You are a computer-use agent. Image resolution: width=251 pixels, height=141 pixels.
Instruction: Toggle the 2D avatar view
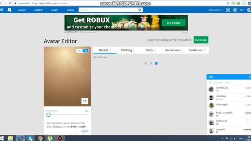point(85,101)
